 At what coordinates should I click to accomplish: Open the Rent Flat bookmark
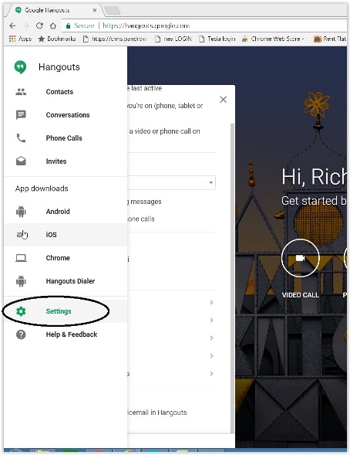click(x=330, y=39)
